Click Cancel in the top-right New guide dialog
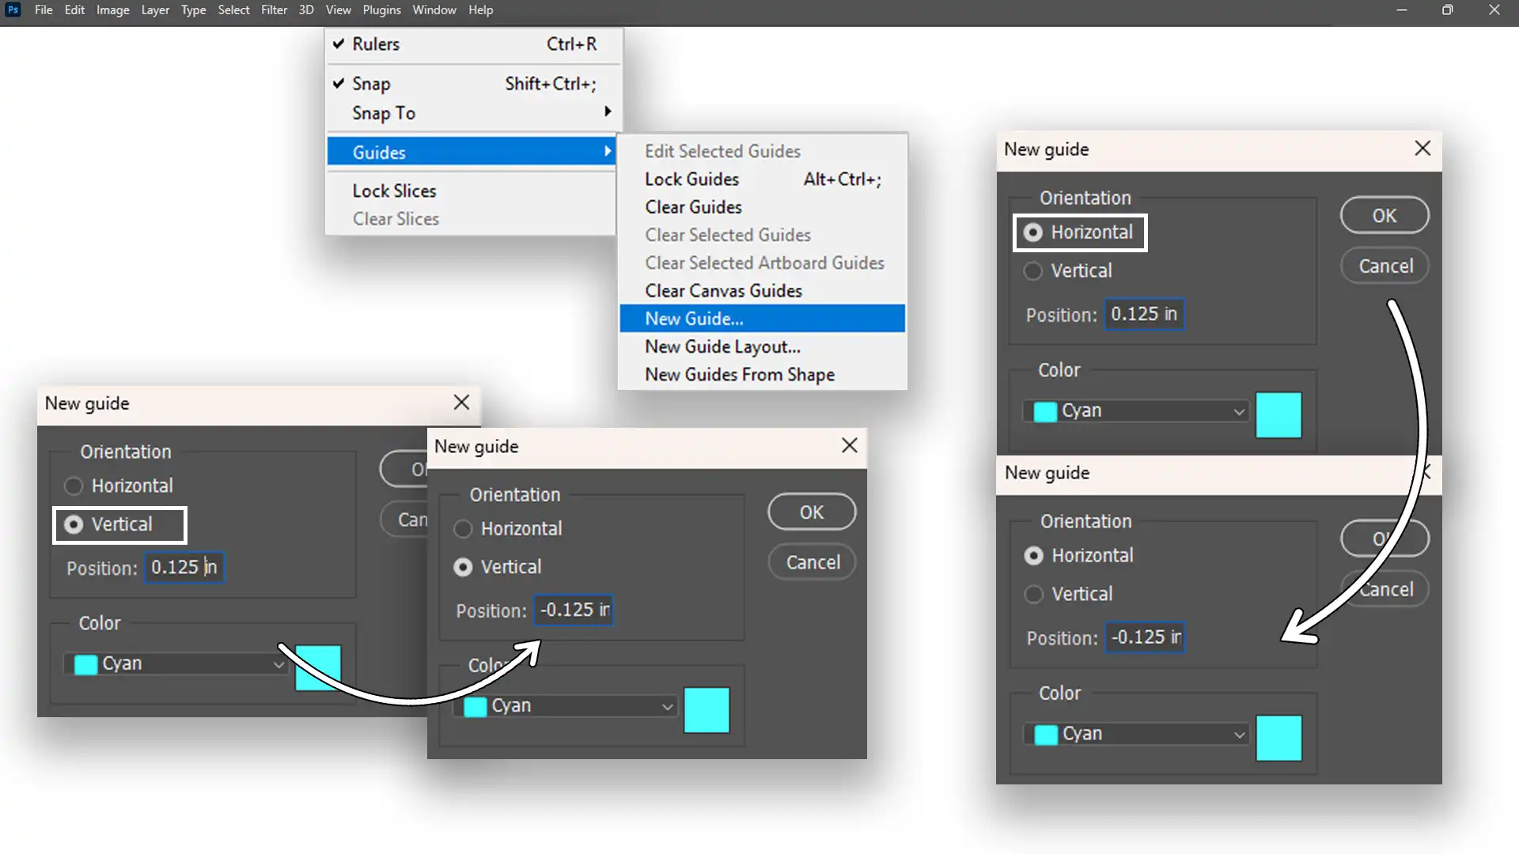Image resolution: width=1519 pixels, height=854 pixels. [x=1385, y=266]
